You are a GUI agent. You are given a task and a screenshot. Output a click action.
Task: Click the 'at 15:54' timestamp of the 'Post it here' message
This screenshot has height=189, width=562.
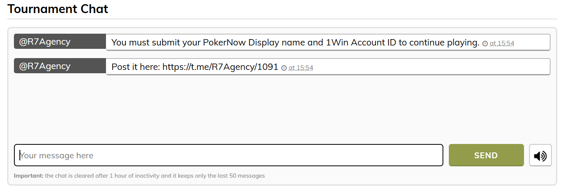coord(301,68)
